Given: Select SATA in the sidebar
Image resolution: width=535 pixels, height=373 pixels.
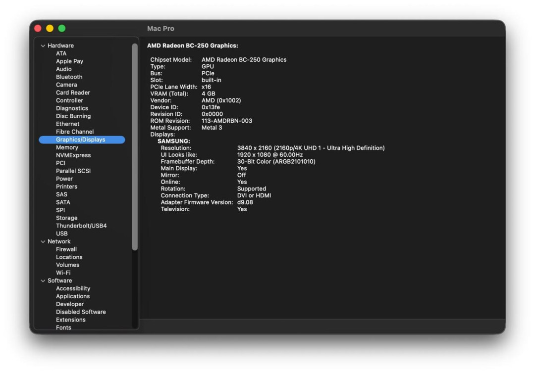Looking at the screenshot, I should pos(63,202).
